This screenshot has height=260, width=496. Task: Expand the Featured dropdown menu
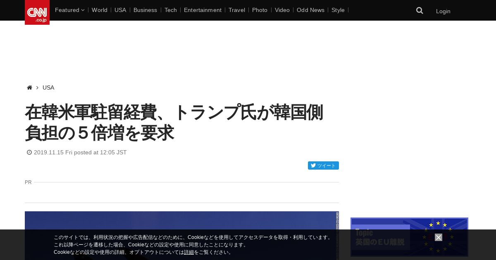click(x=69, y=10)
